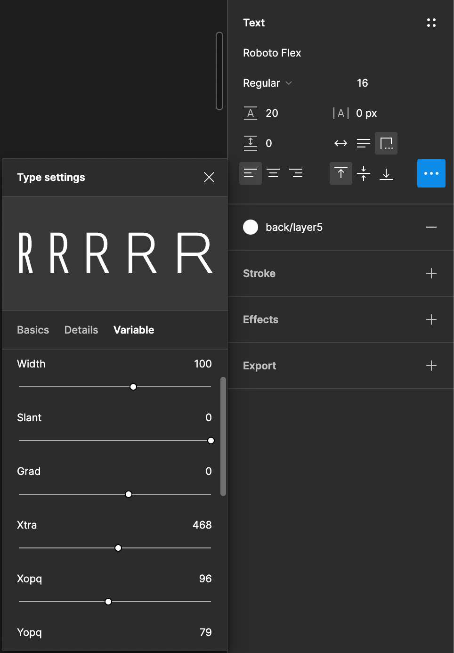Set text resize to auto width
Image resolution: width=454 pixels, height=653 pixels.
(340, 143)
